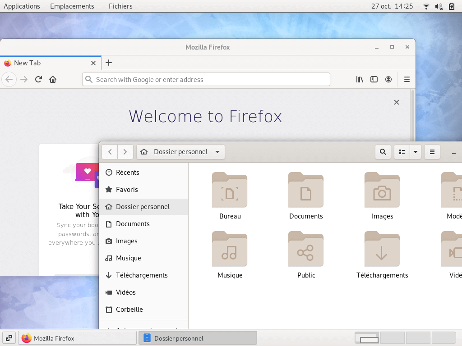Click the Wi-Fi status icon
The image size is (462, 346).
426,6
